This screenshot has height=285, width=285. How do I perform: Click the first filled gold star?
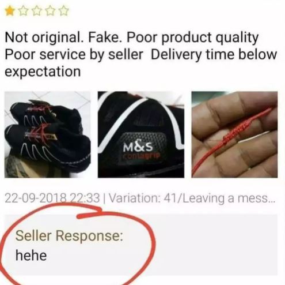point(9,11)
